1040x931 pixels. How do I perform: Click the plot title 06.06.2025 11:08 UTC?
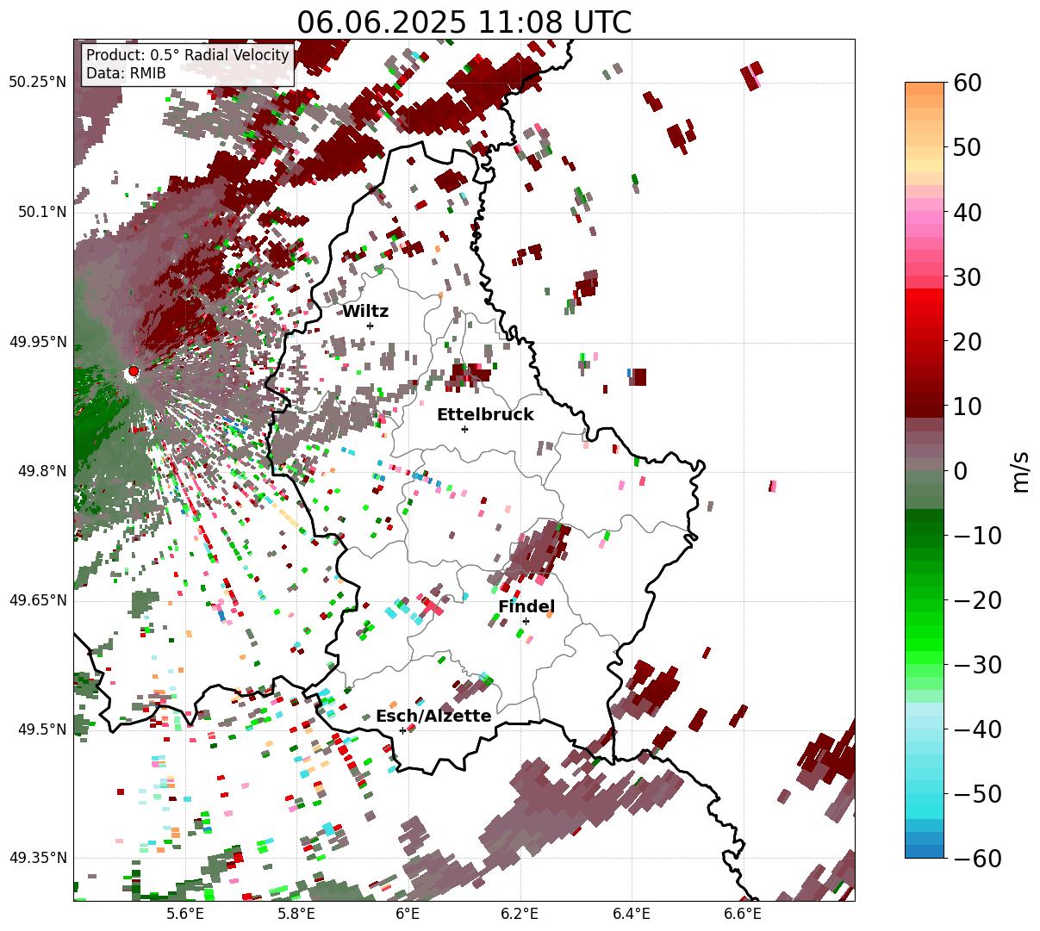[x=464, y=22]
